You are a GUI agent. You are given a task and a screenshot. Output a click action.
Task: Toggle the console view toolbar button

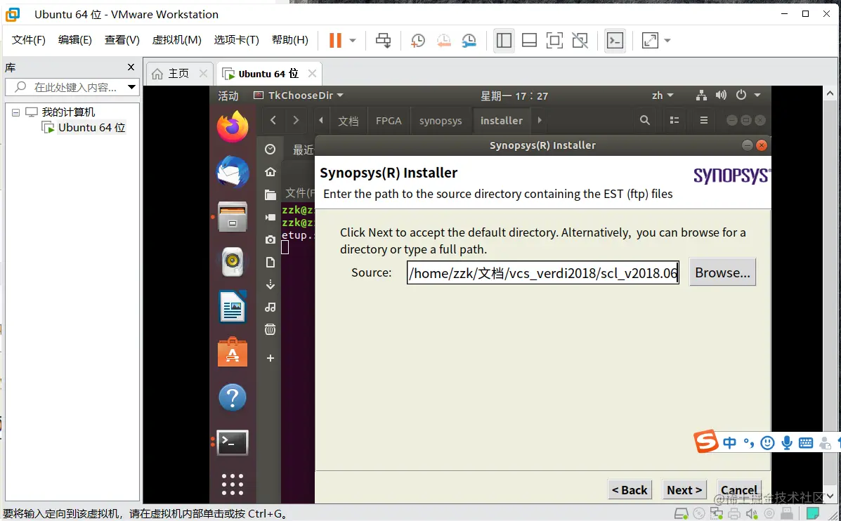615,40
